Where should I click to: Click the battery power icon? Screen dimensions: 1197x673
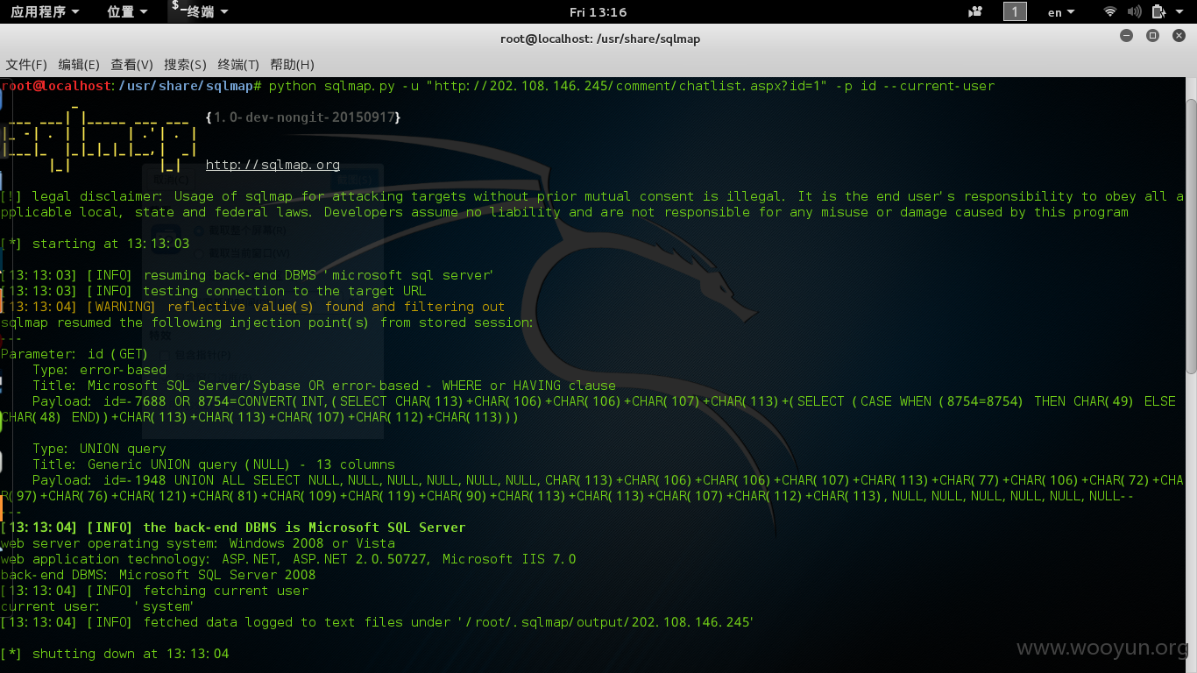(1158, 11)
